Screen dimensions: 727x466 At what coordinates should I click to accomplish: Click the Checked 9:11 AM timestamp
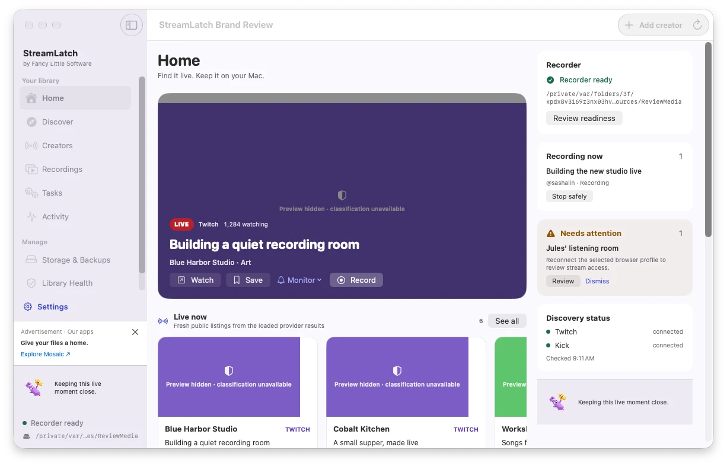[570, 358]
